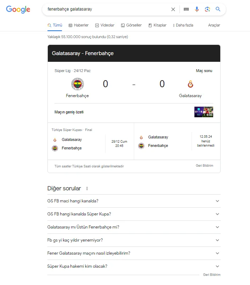Click the Google logo
The width and height of the screenshot is (250, 285).
tap(18, 9)
